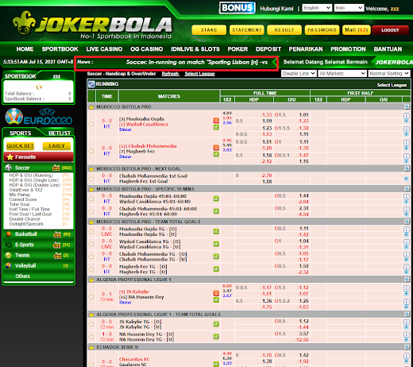Collapse the Soccer category
This screenshot has height=367, width=413.
point(38,168)
